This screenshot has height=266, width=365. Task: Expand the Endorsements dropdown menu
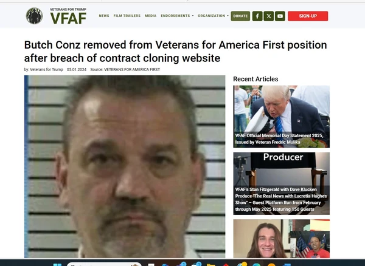click(177, 16)
